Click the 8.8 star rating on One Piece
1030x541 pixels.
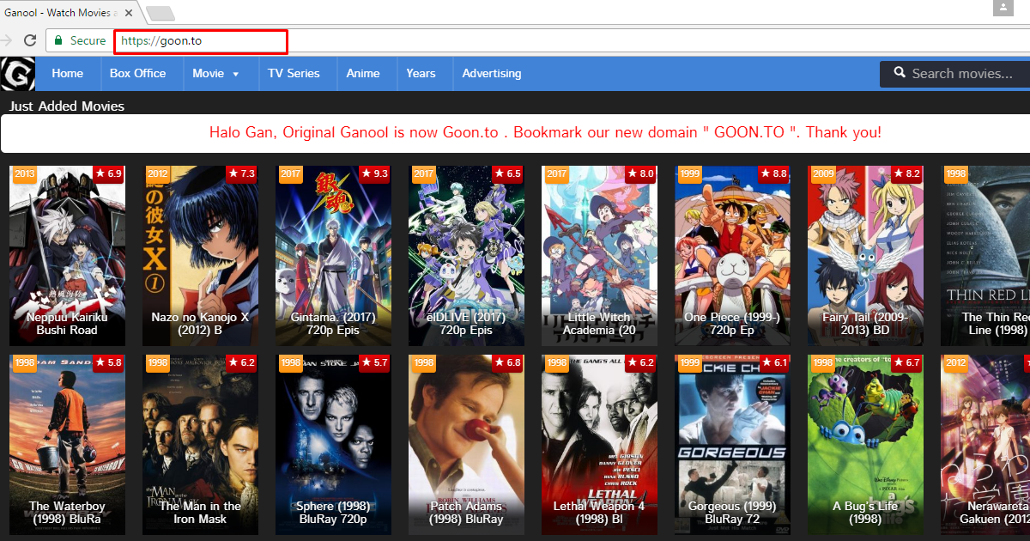(774, 173)
